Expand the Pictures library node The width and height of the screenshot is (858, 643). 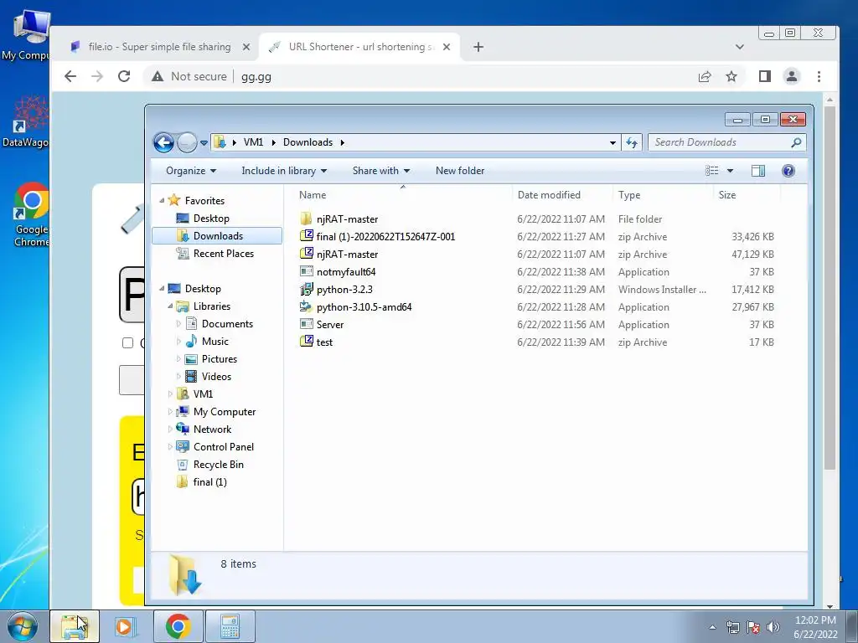[178, 358]
